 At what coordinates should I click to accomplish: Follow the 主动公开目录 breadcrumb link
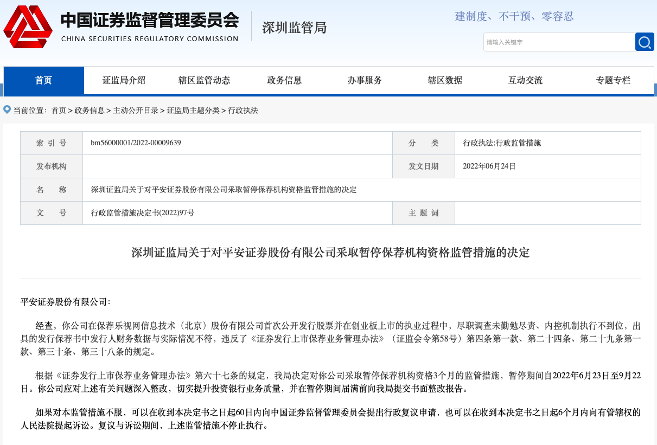point(136,111)
